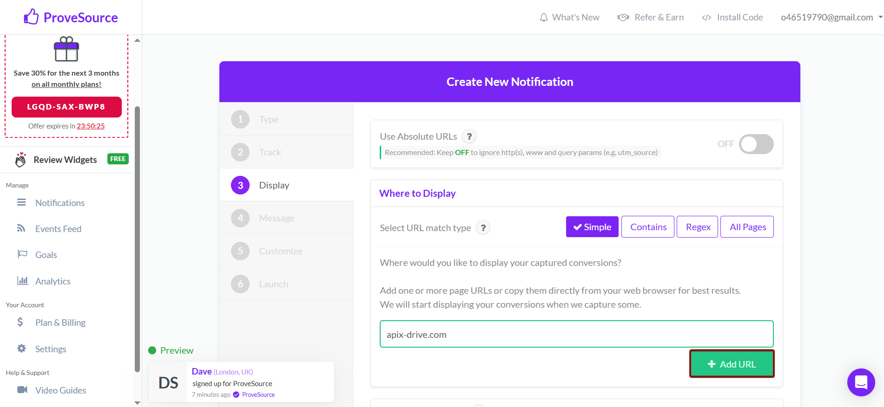Click the Review Widgets clapping hands icon

tap(20, 160)
